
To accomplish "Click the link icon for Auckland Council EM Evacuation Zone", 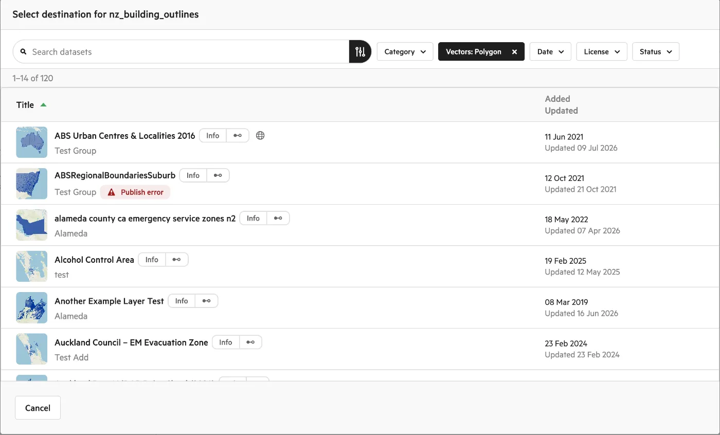I will [250, 342].
